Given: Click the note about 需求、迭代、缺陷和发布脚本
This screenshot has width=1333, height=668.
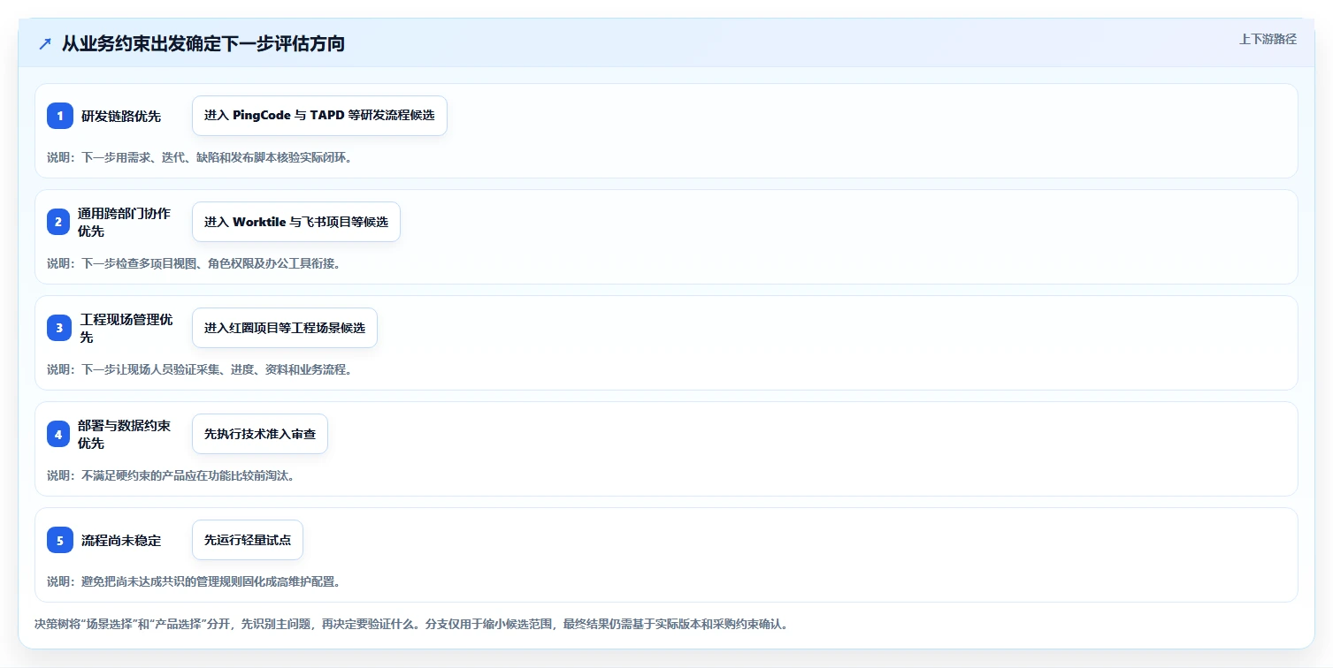Looking at the screenshot, I should pyautogui.click(x=200, y=157).
